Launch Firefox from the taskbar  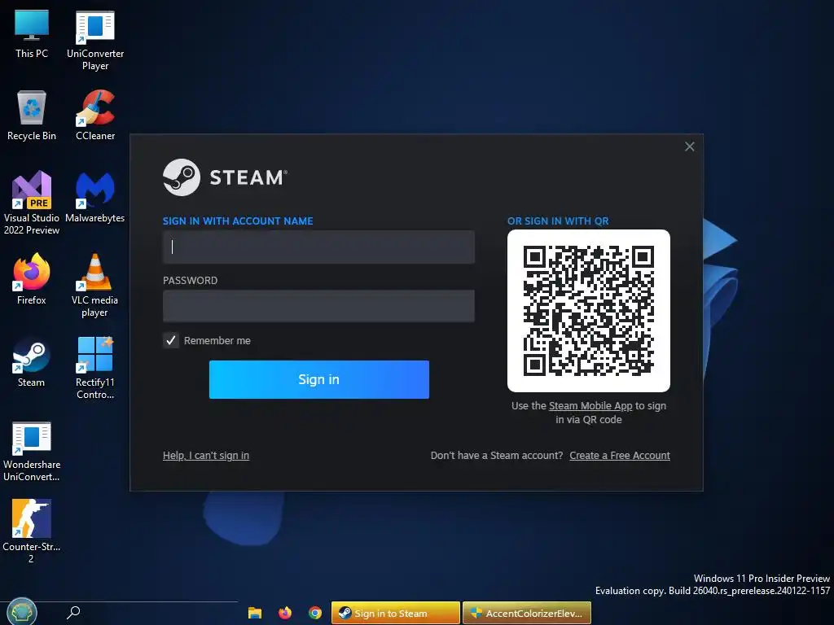[x=285, y=613]
